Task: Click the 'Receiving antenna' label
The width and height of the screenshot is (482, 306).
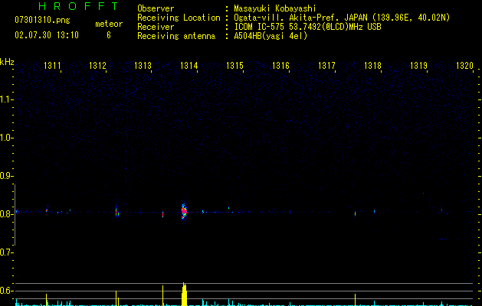Action: pyautogui.click(x=176, y=36)
